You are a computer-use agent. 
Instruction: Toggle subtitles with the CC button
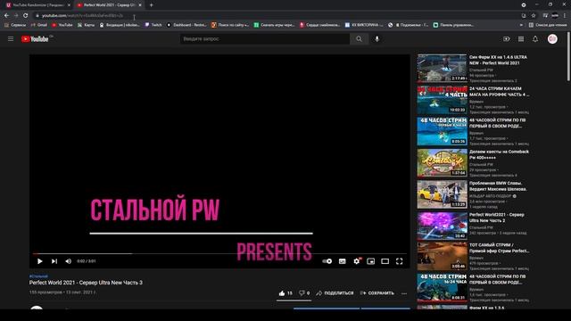tap(343, 261)
